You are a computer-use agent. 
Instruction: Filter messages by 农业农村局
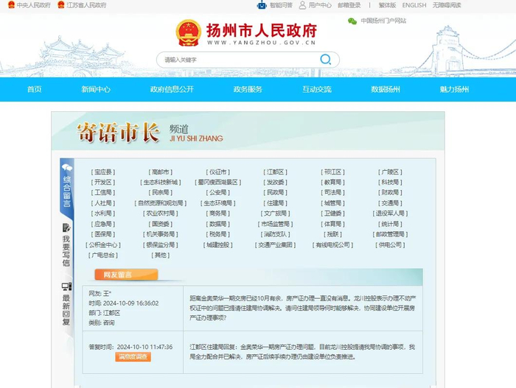pyautogui.click(x=160, y=214)
